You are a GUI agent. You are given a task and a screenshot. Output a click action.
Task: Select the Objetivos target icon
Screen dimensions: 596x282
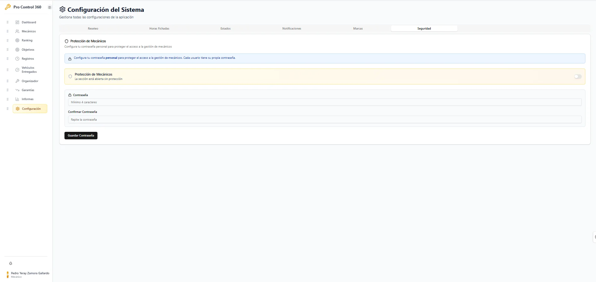tap(17, 50)
